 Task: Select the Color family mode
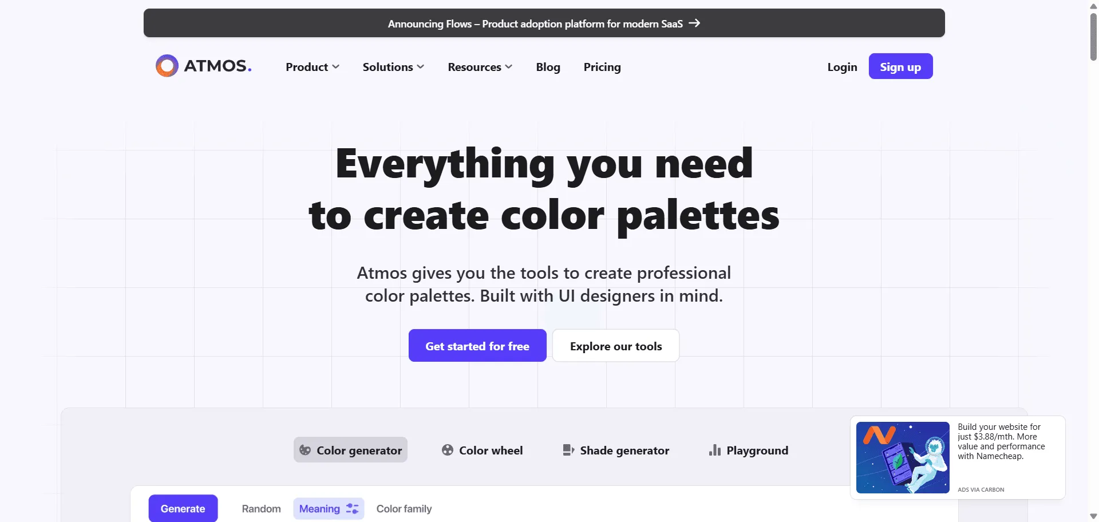pos(404,508)
